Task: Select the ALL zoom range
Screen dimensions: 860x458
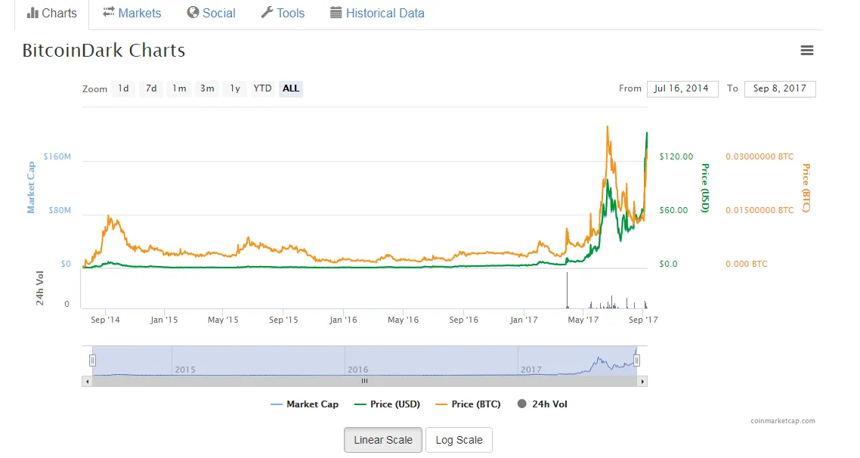Action: (291, 88)
